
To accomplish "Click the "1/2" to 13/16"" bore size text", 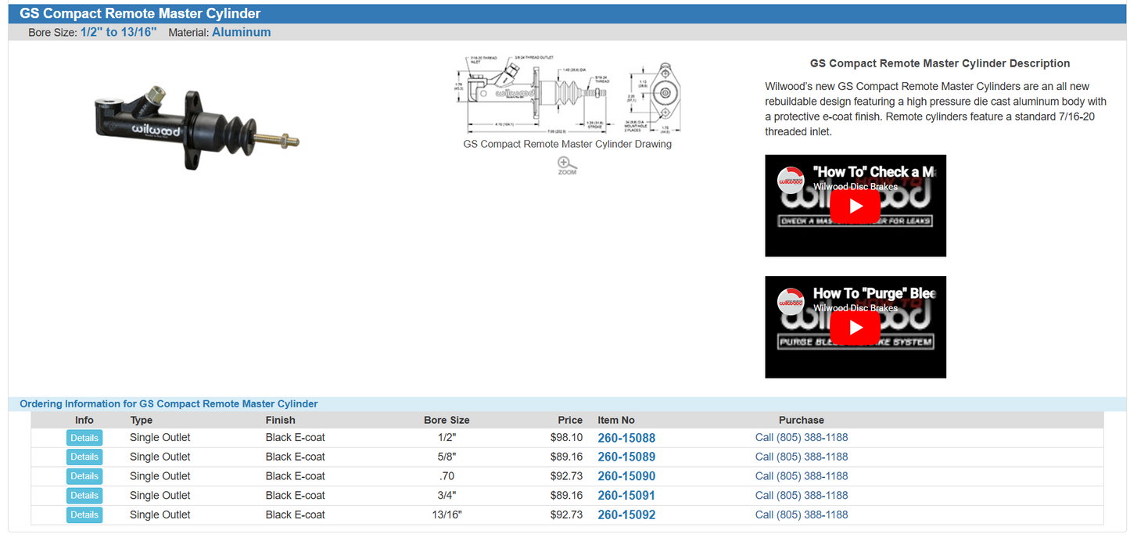I will pos(119,33).
